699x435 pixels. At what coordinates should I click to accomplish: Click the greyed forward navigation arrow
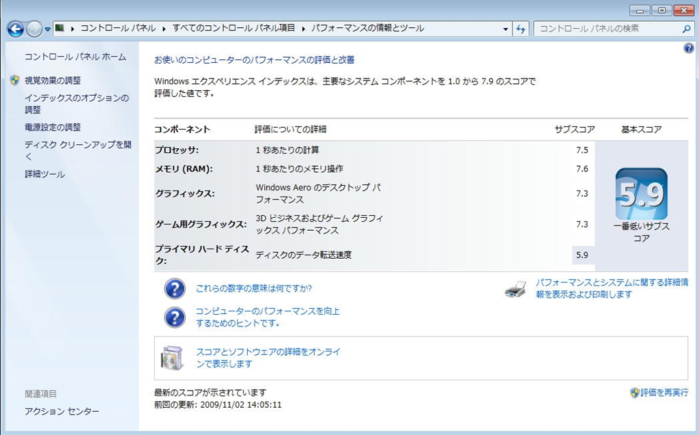pyautogui.click(x=34, y=29)
